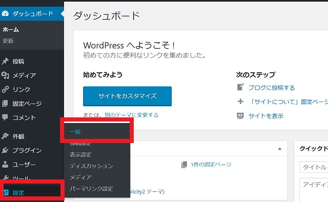Click 1件の固定ページ link
Screen dimensions: 328x202
pyautogui.click(x=211, y=165)
